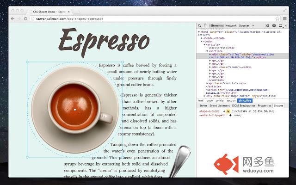Open the Properties sidebar tab
The height and width of the screenshot is (185, 296).
[x=265, y=106]
